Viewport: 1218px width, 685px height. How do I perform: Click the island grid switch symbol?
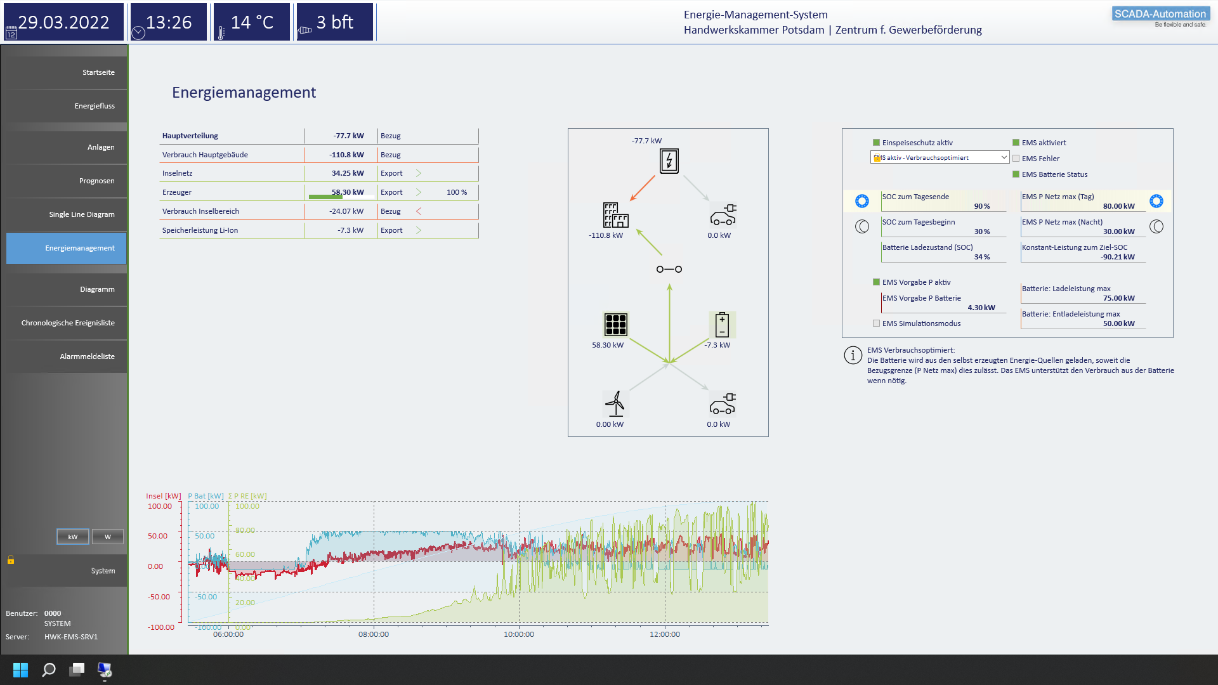(x=669, y=270)
